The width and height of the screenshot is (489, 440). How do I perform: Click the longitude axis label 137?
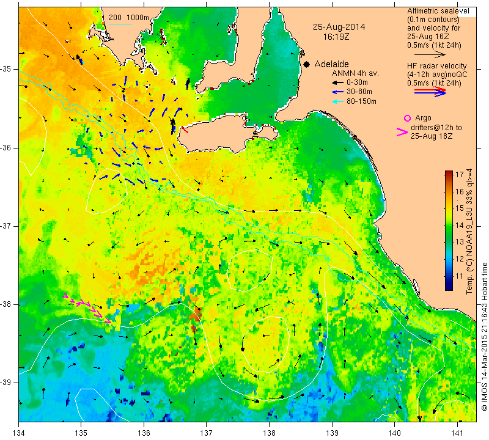(x=207, y=433)
